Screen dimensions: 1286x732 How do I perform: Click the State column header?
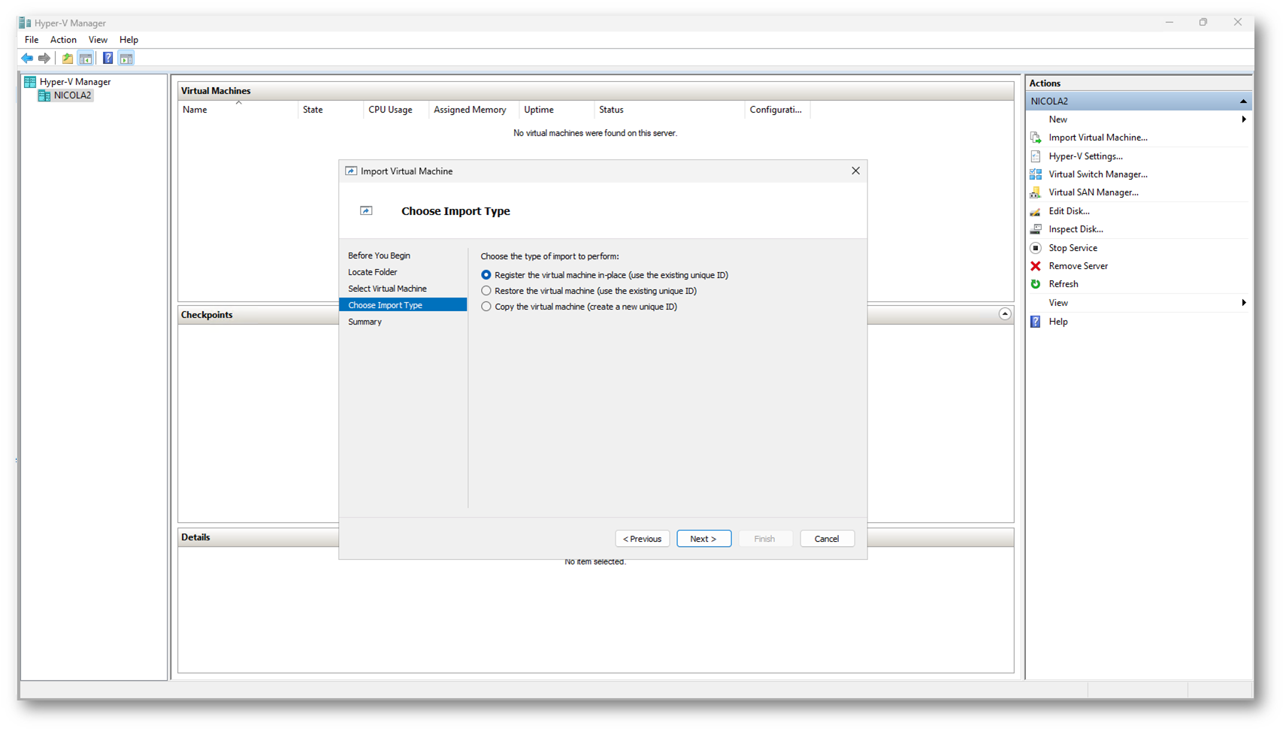coord(331,110)
